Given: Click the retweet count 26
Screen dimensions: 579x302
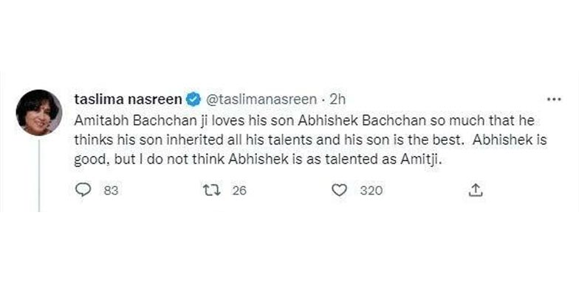Looking at the screenshot, I should point(239,191).
